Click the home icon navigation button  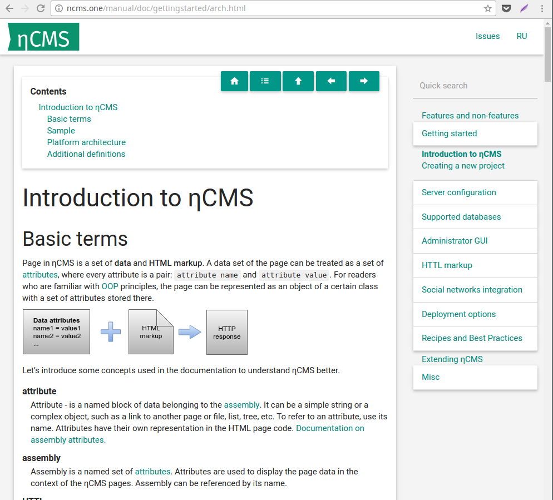[x=234, y=81]
